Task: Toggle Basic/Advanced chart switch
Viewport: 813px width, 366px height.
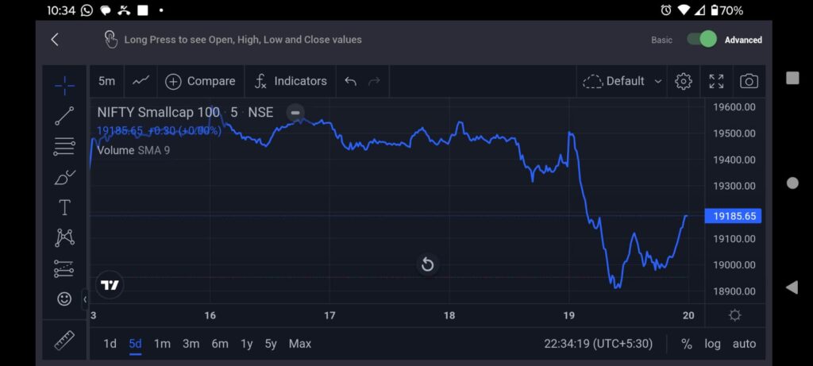Action: [702, 40]
